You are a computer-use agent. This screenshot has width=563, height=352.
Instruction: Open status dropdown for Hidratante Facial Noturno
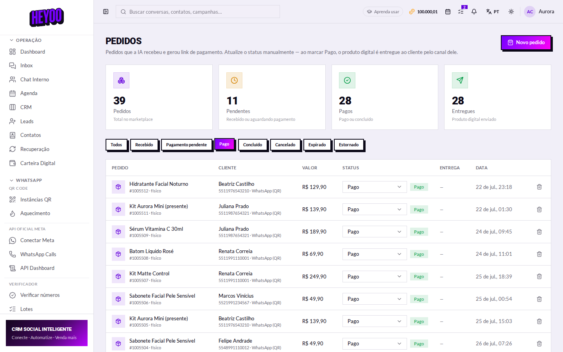coord(375,187)
